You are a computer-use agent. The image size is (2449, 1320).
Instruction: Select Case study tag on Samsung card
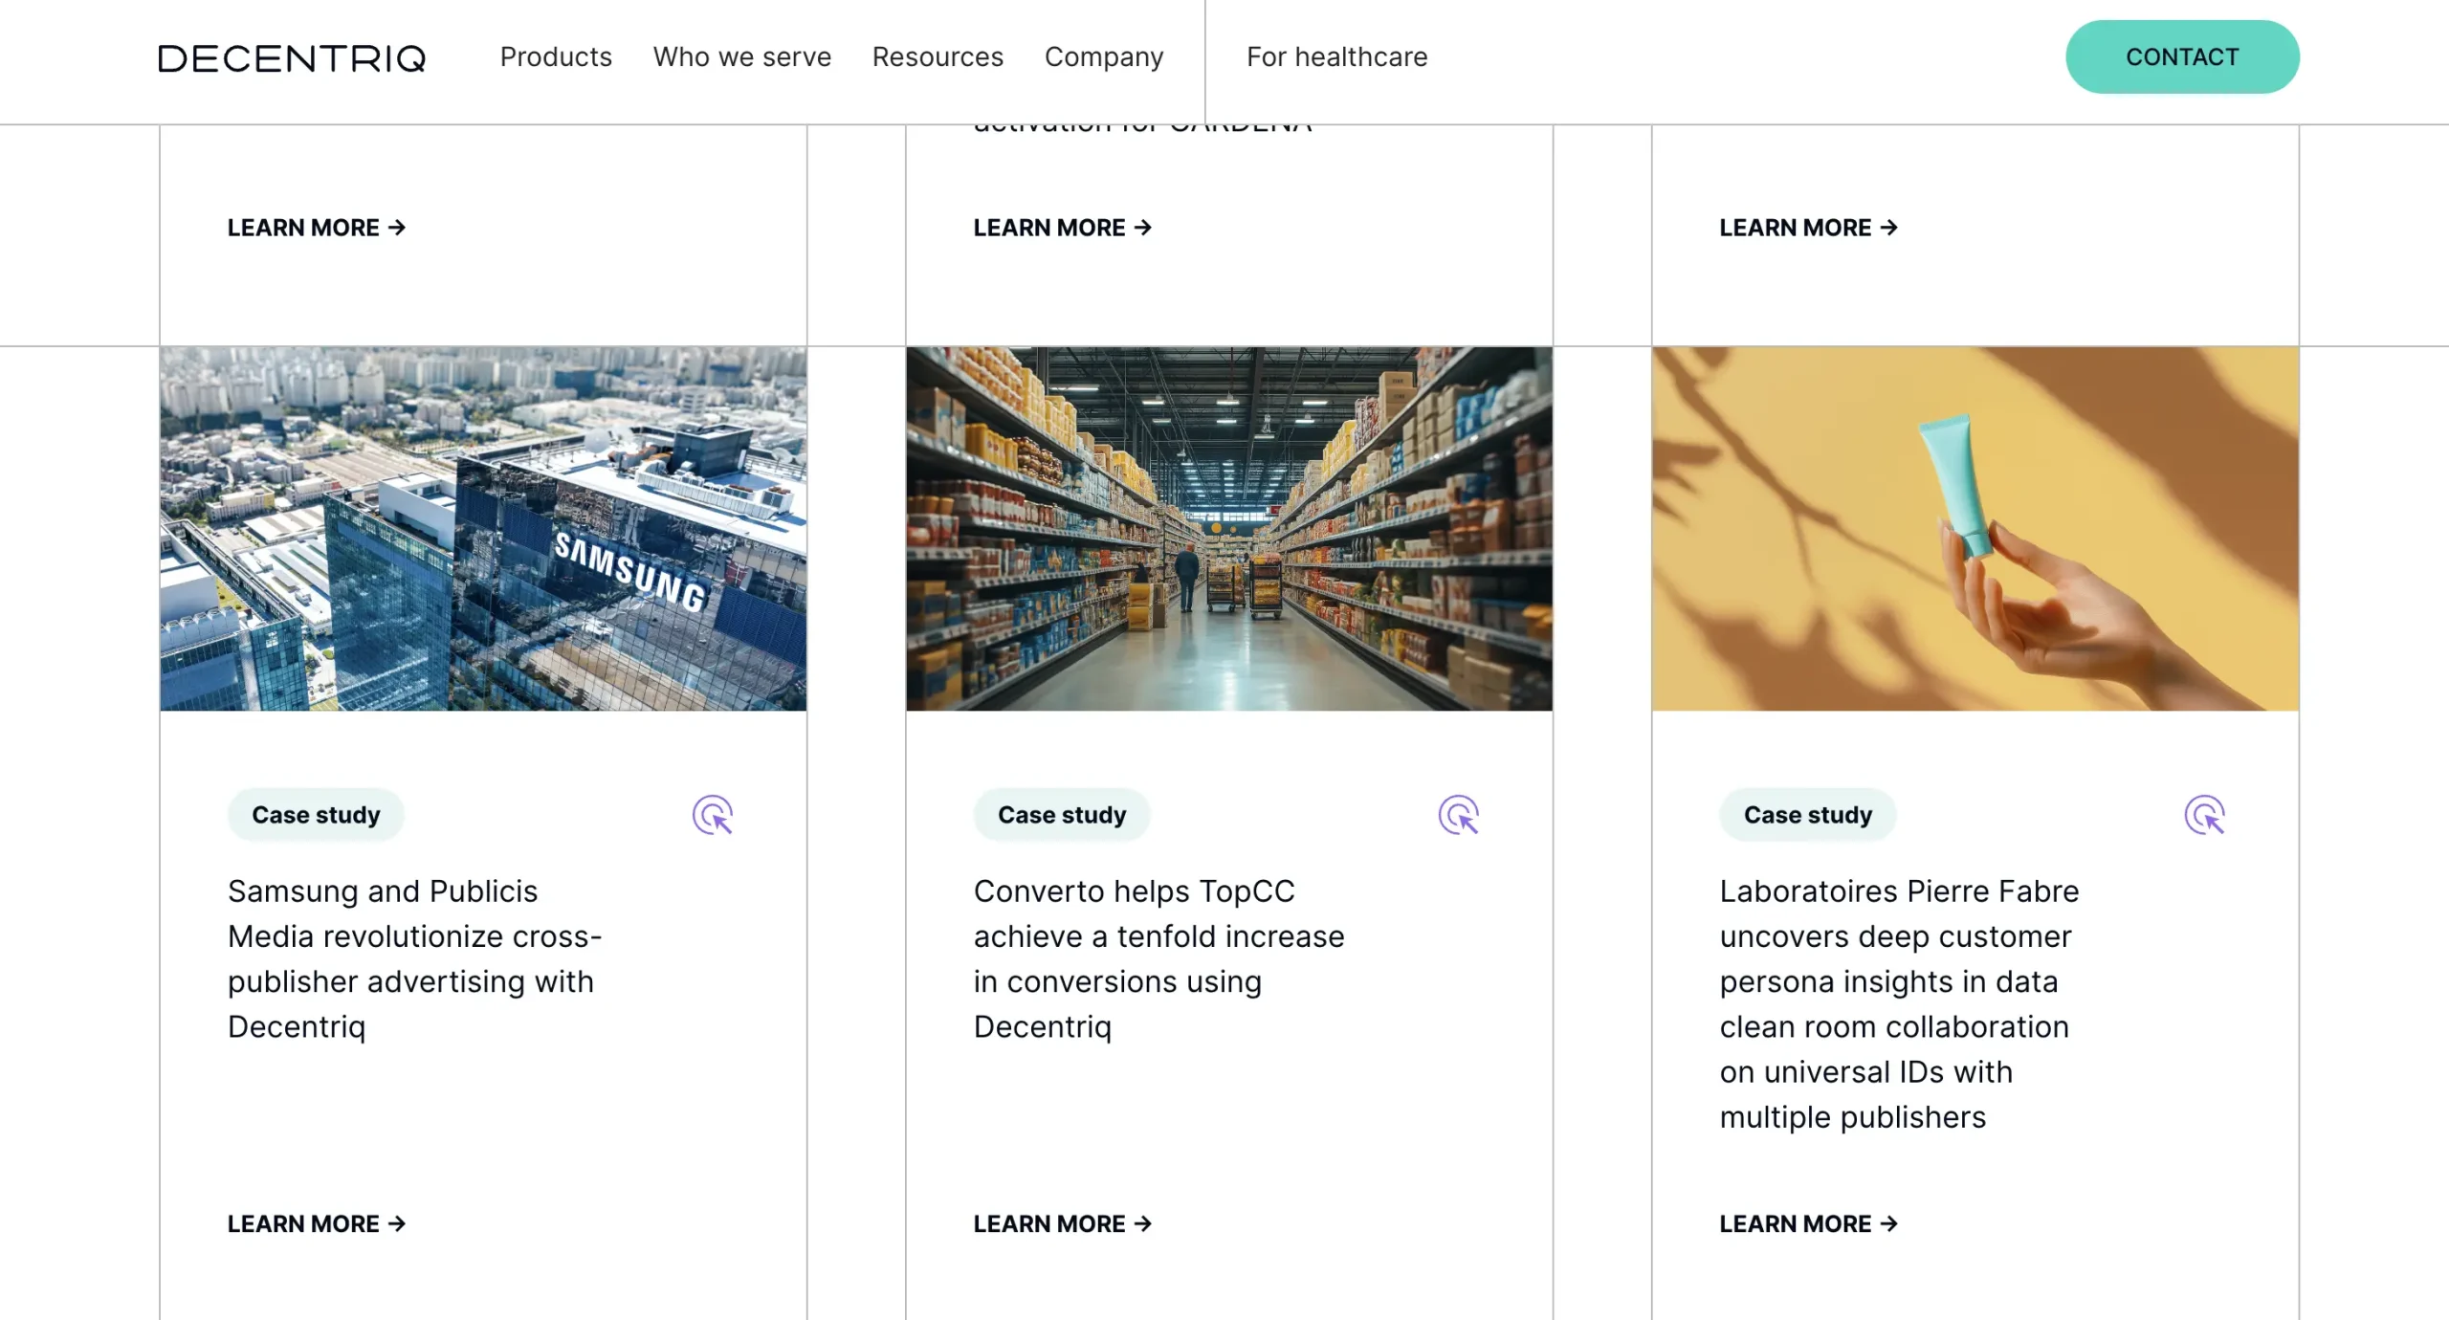pos(316,815)
